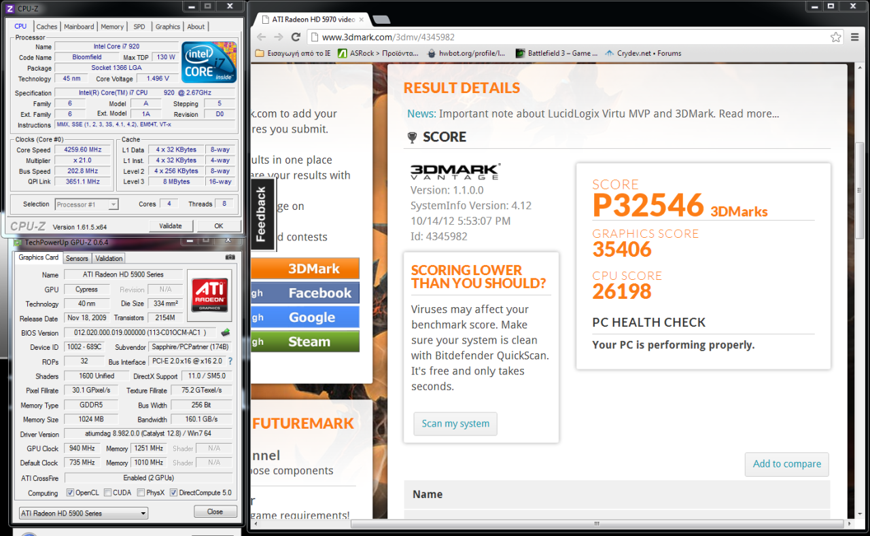Open the hwbot.org profile bookmark
Viewport: 870px width, 536px height.
tap(466, 53)
